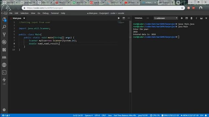Open the Help menu
The width and height of the screenshot is (209, 117).
click(63, 13)
